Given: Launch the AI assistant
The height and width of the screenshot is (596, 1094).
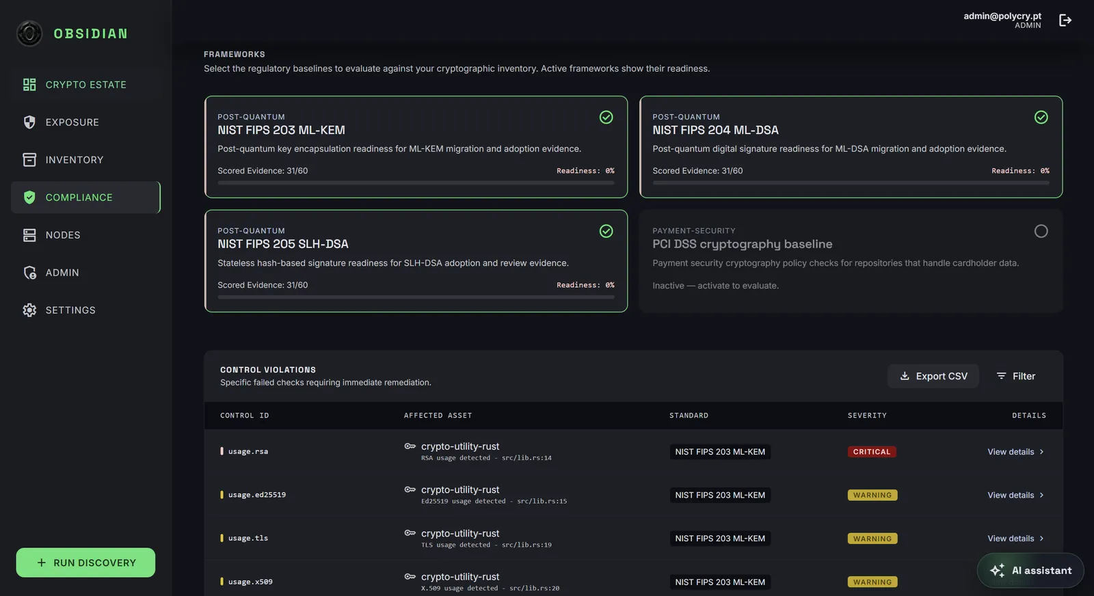Looking at the screenshot, I should (1030, 570).
